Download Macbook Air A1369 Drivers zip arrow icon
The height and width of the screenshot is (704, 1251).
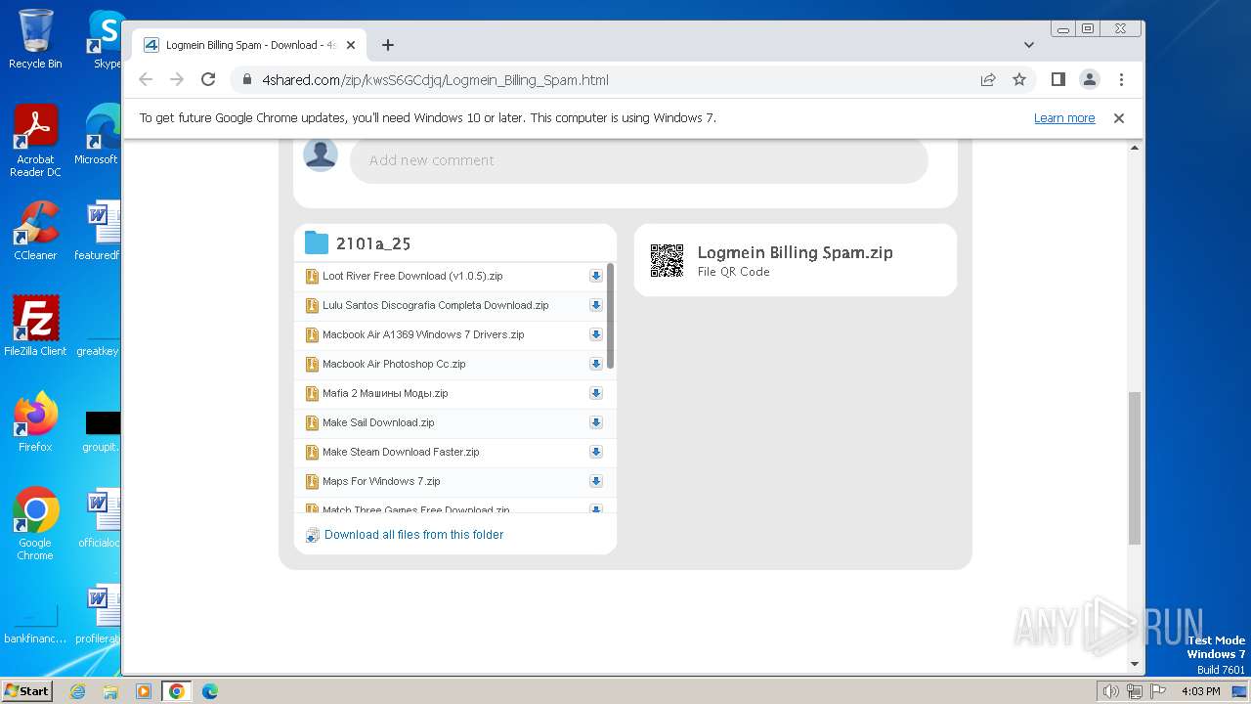tap(596, 334)
